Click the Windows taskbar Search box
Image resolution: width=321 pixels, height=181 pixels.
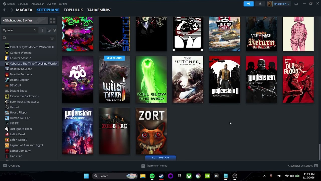pyautogui.click(x=115, y=176)
